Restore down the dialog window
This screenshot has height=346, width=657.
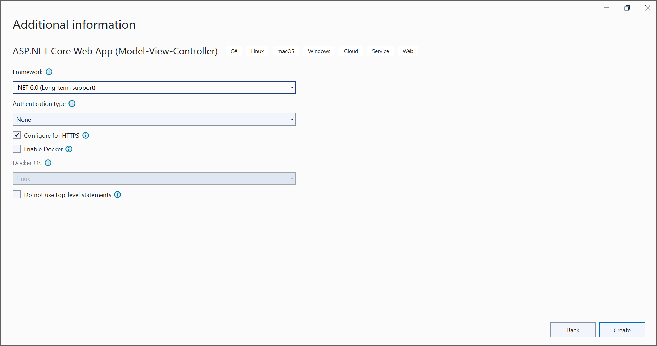(x=627, y=8)
